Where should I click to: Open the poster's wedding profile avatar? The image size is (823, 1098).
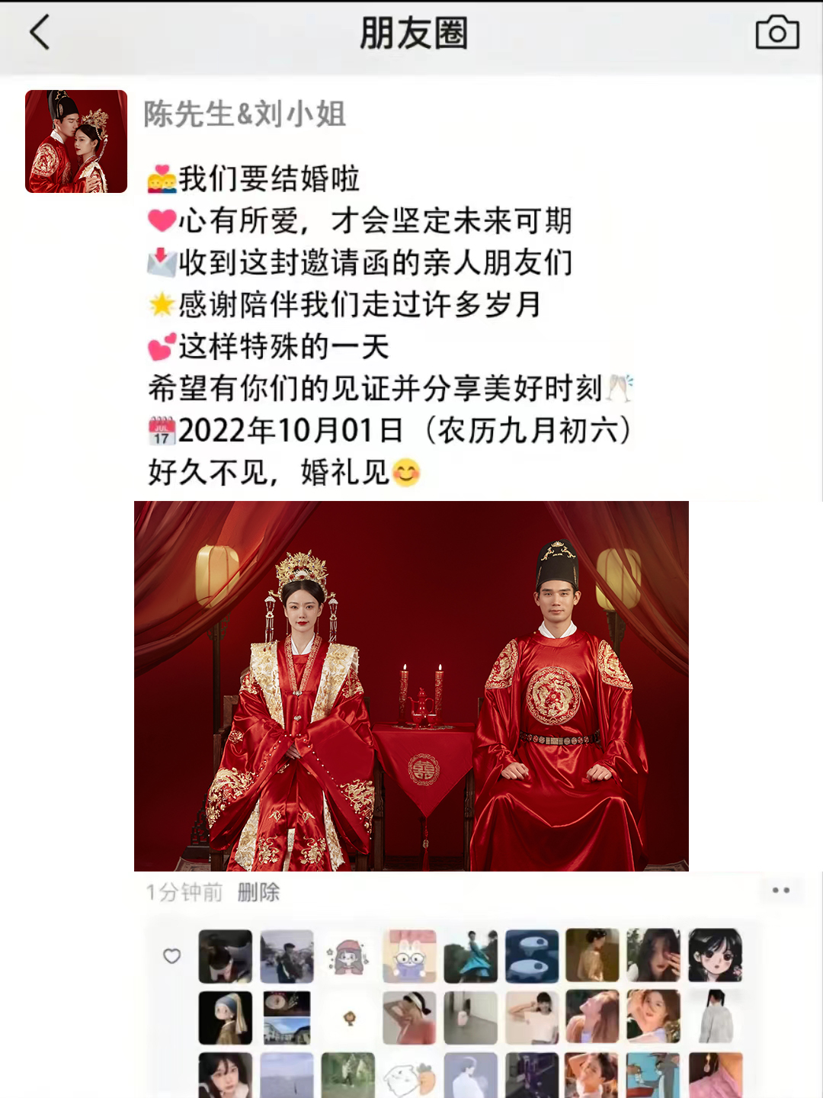click(76, 141)
